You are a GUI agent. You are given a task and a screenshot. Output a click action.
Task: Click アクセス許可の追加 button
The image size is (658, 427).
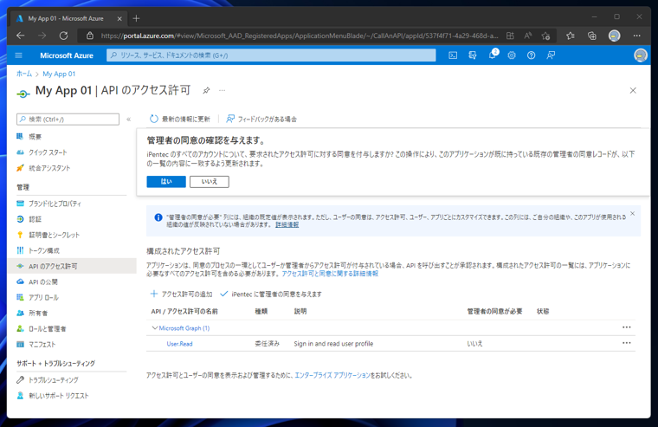pyautogui.click(x=181, y=294)
